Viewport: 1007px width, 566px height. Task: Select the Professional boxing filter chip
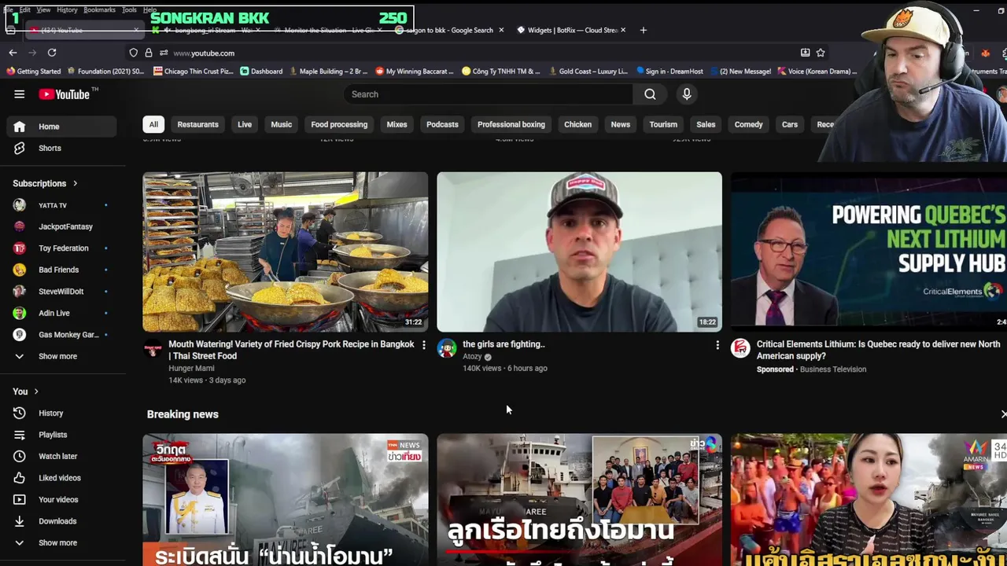click(511, 124)
